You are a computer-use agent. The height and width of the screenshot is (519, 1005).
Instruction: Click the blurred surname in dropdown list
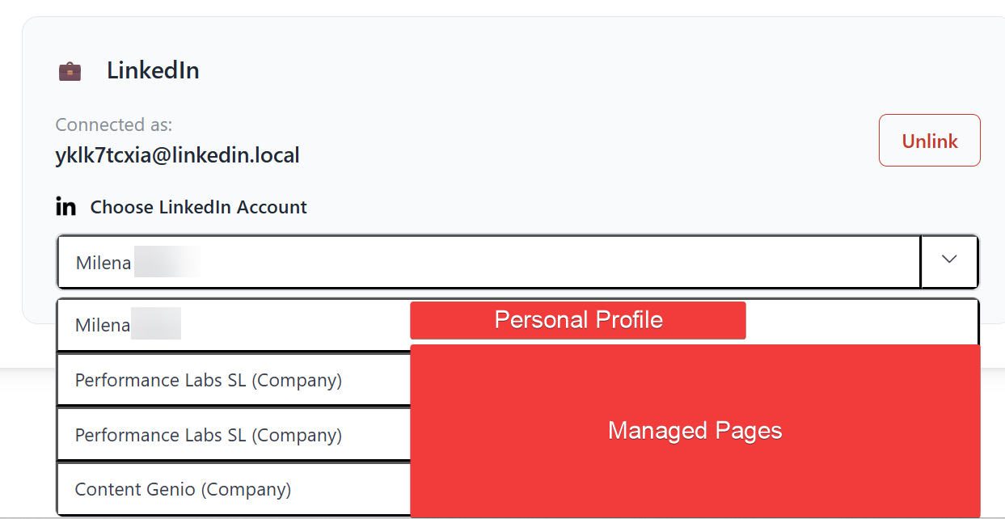156,325
